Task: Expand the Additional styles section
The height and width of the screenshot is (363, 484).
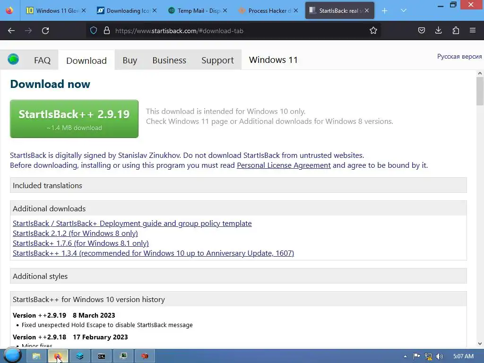Action: [238, 276]
